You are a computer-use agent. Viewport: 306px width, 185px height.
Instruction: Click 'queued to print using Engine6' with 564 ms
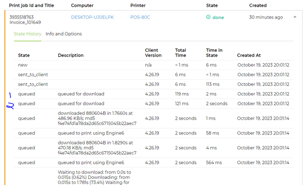tap(91, 163)
